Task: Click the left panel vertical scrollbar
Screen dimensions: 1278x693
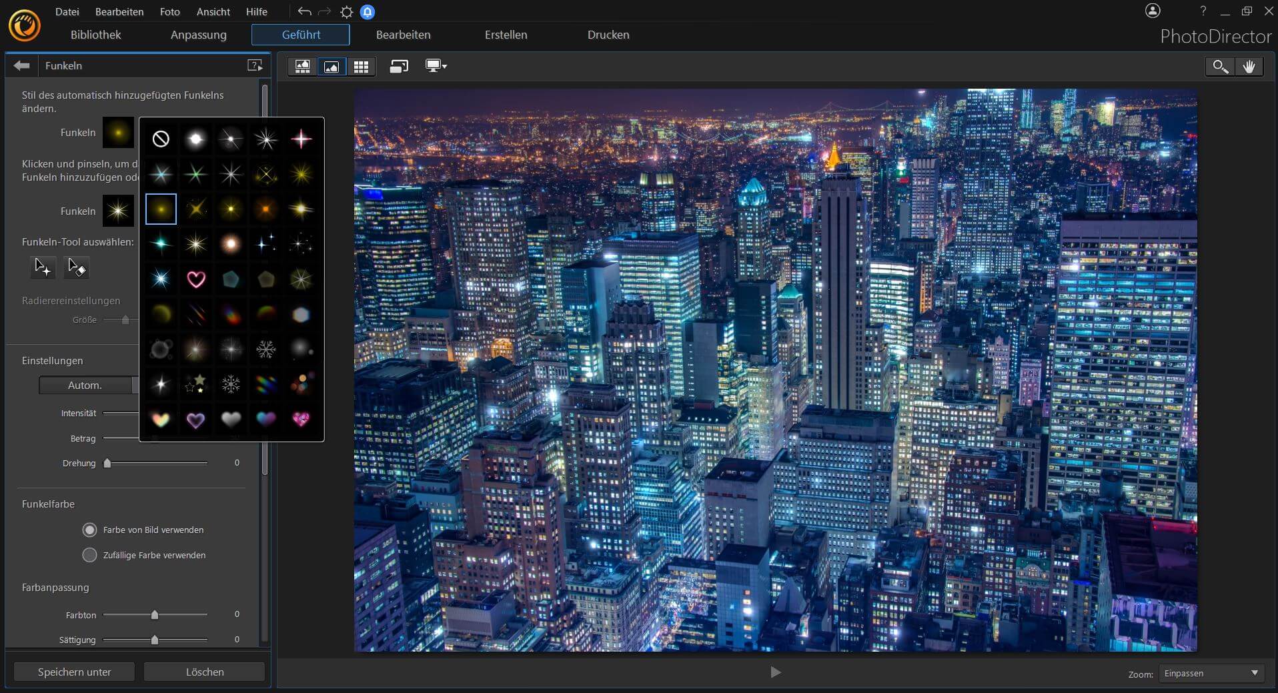Action: 265,280
